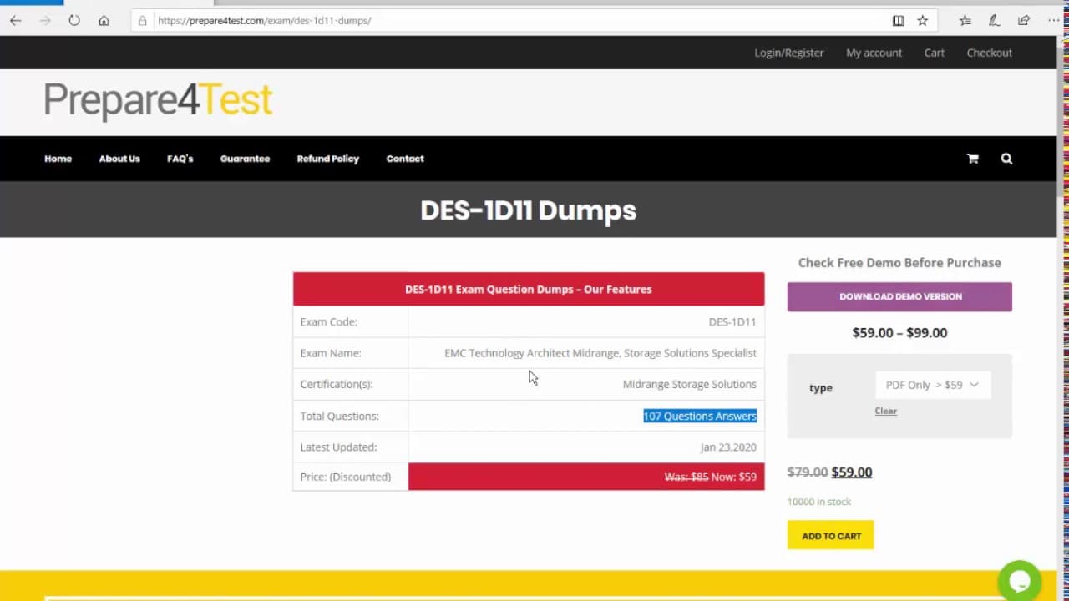Image resolution: width=1069 pixels, height=601 pixels.
Task: Refresh the current page
Action: pyautogui.click(x=74, y=20)
